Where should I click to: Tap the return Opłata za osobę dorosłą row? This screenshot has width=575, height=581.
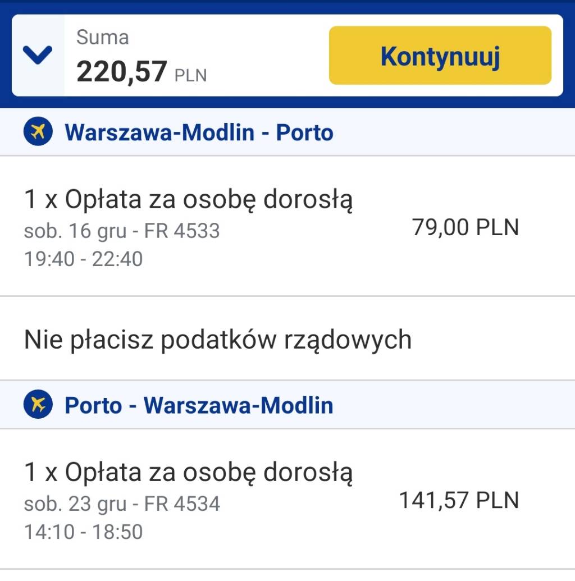pyautogui.click(x=287, y=499)
